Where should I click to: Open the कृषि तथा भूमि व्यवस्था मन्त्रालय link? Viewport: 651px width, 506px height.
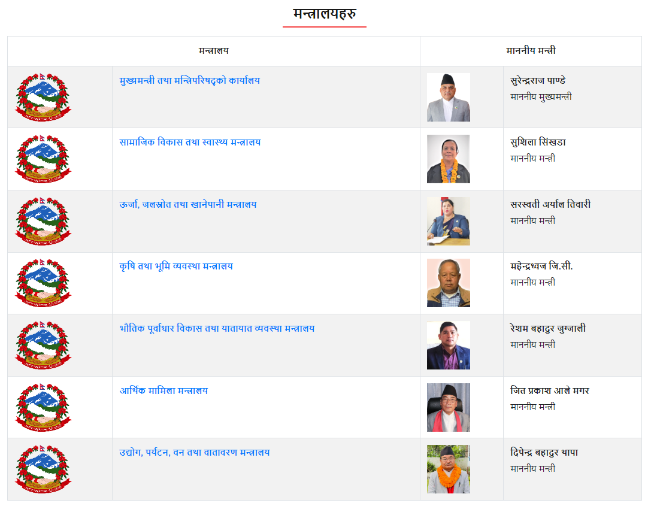point(176,266)
